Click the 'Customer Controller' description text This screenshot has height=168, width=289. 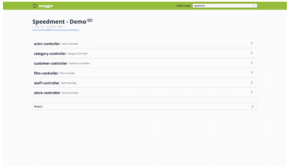tap(79, 63)
